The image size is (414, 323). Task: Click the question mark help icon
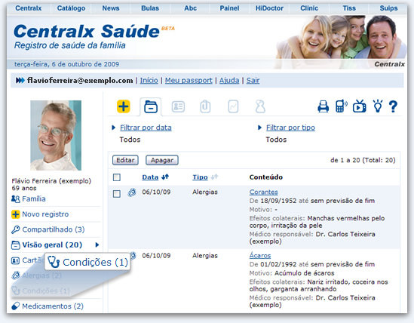[393, 106]
